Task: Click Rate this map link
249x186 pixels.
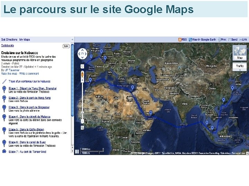Action: tap(9, 74)
